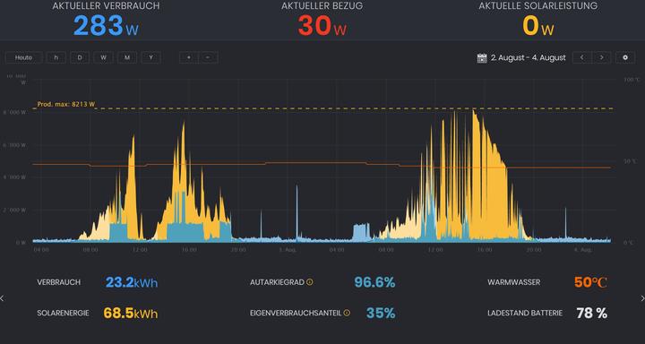The width and height of the screenshot is (645, 344).
Task: Open the Autarkiegrad info icon
Action: point(310,282)
